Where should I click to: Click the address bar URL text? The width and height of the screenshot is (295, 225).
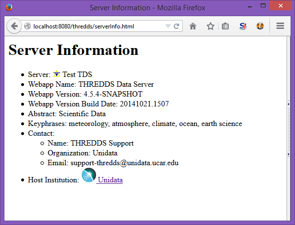pyautogui.click(x=83, y=26)
